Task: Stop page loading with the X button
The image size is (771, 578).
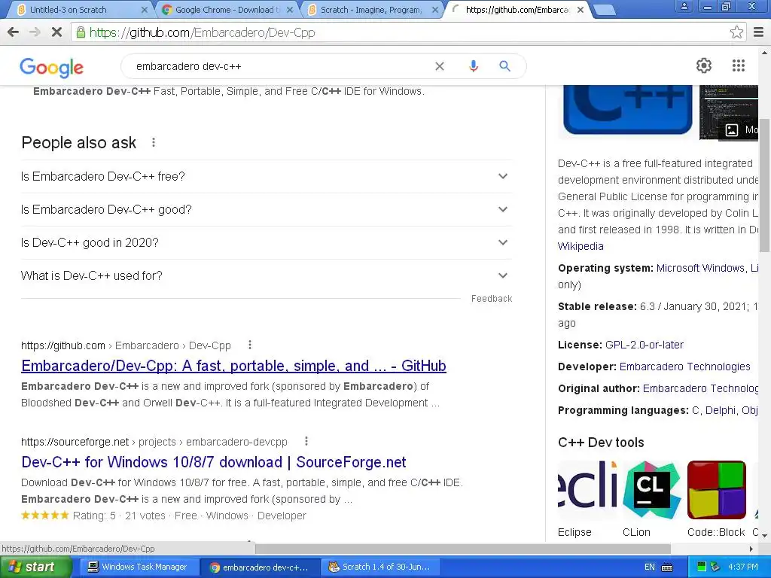Action: [56, 32]
